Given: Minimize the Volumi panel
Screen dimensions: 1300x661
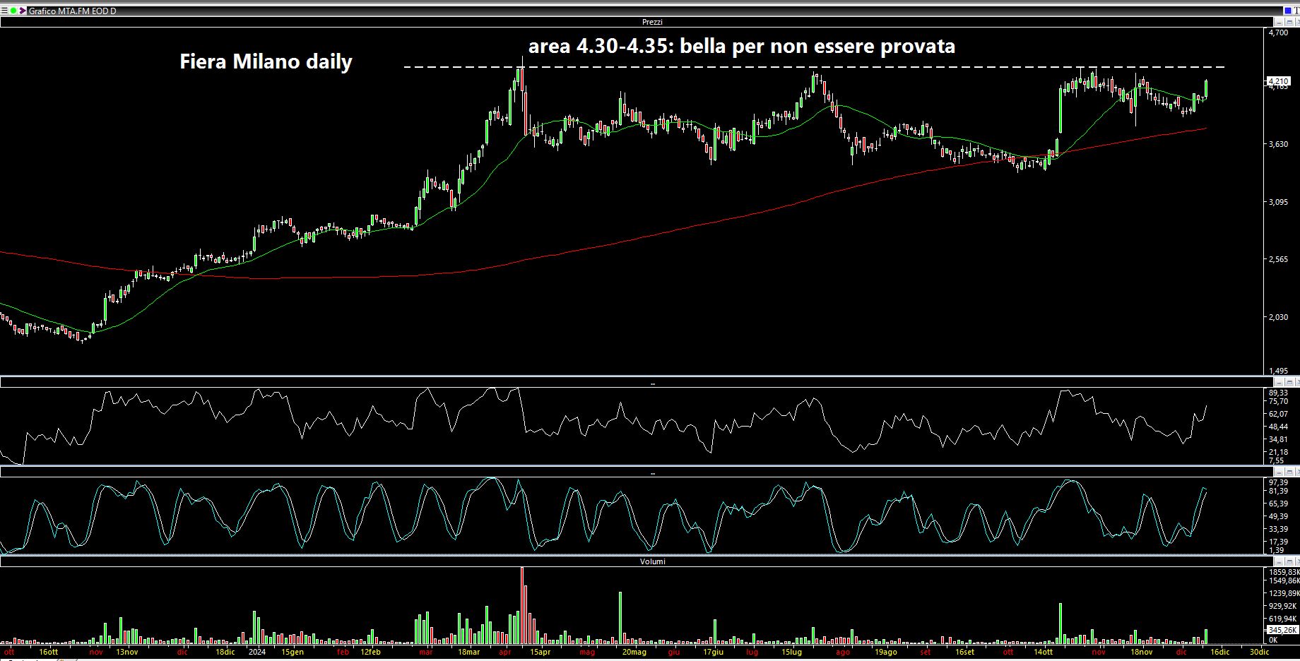Looking at the screenshot, I should (1279, 561).
